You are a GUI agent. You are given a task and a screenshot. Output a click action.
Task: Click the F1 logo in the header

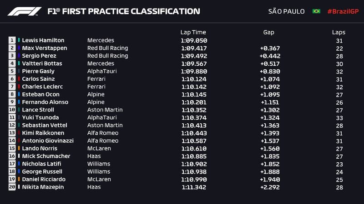pyautogui.click(x=25, y=11)
